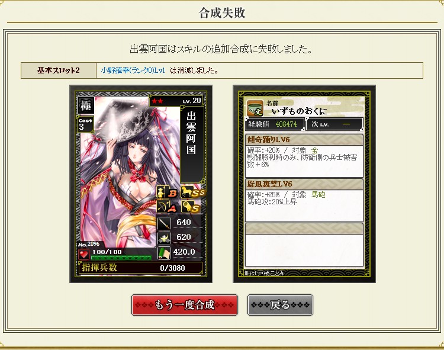Click the firearm aptitude S cannon icon
The image size is (444, 350).
click(x=191, y=207)
